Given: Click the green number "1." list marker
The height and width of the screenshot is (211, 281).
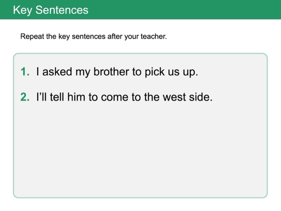Looking at the screenshot, I should 25,72.
